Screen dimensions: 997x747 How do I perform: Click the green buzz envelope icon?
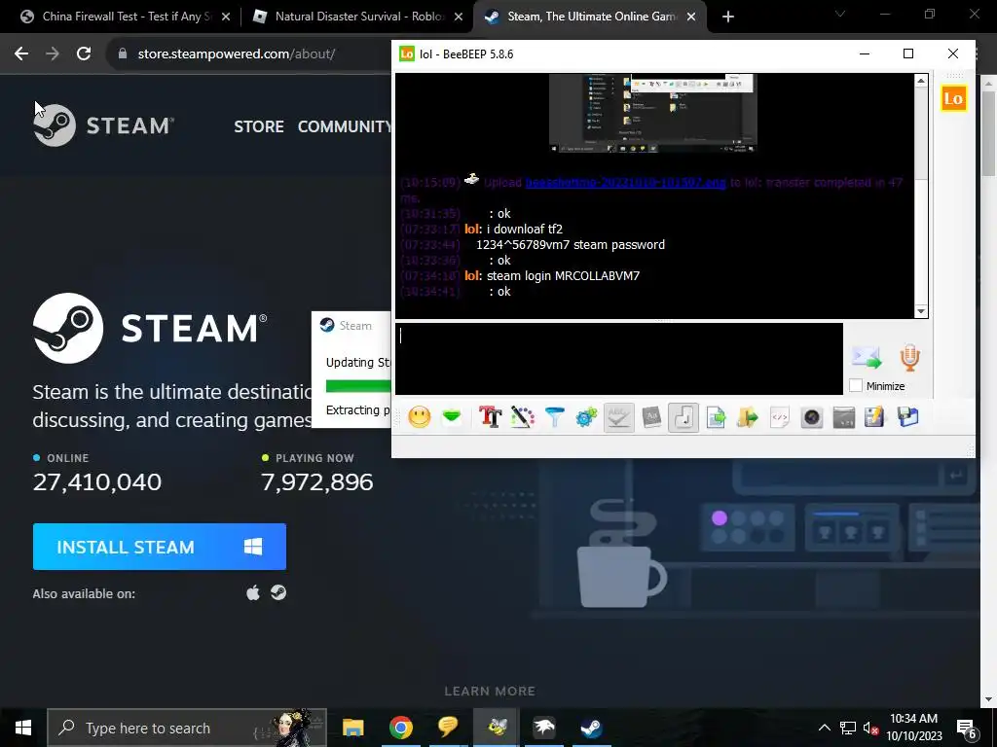tap(452, 417)
